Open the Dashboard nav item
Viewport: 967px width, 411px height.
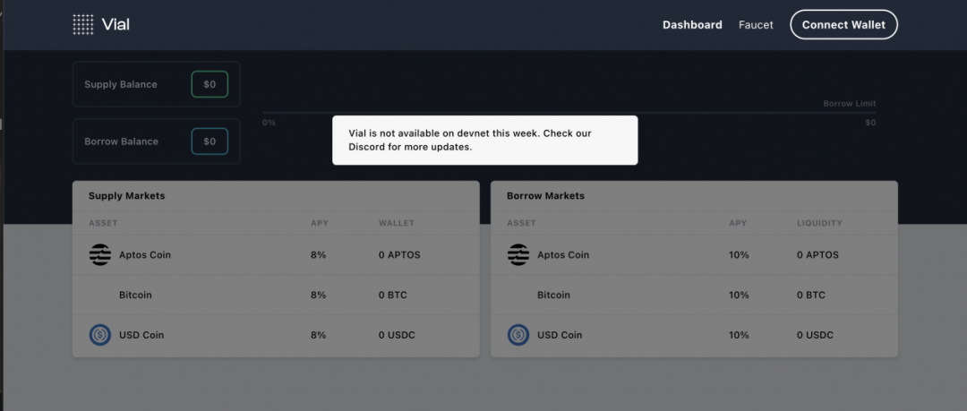(x=692, y=25)
